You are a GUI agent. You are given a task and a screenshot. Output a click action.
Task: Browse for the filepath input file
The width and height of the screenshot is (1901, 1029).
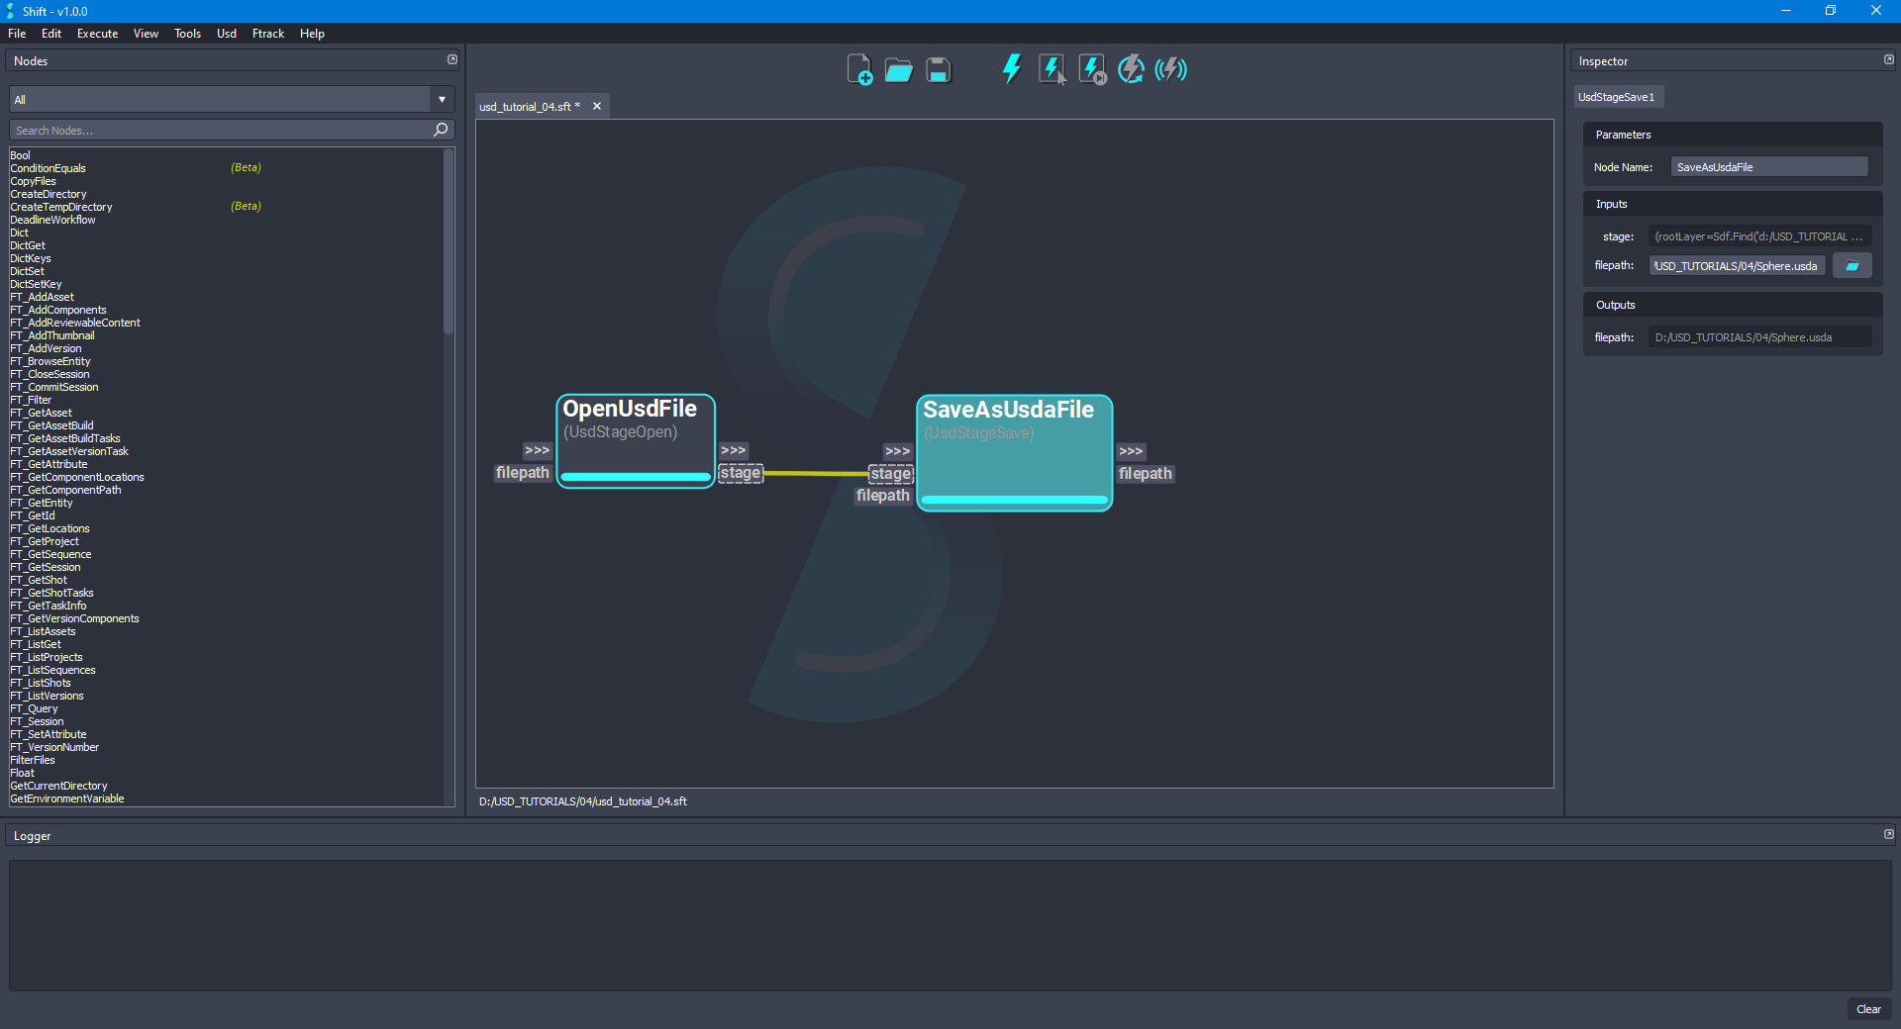coord(1851,265)
